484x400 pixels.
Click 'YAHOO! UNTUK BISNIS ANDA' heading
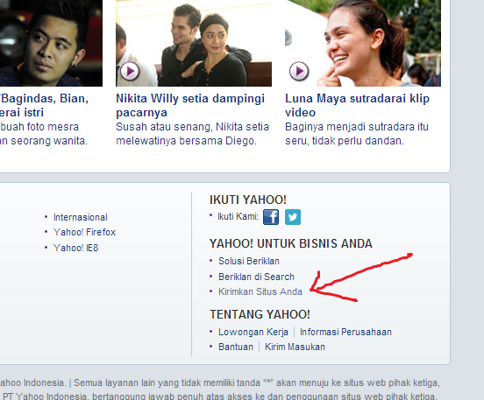[x=291, y=243]
